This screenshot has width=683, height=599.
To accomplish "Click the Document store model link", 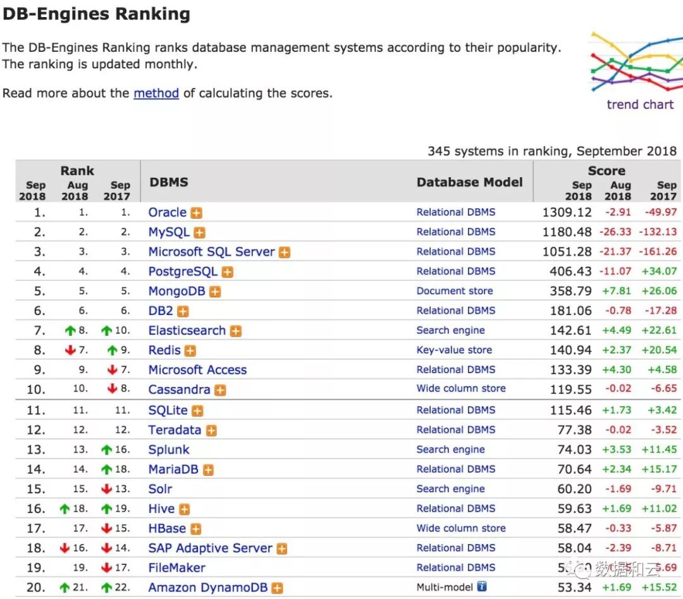I will pyautogui.click(x=454, y=291).
